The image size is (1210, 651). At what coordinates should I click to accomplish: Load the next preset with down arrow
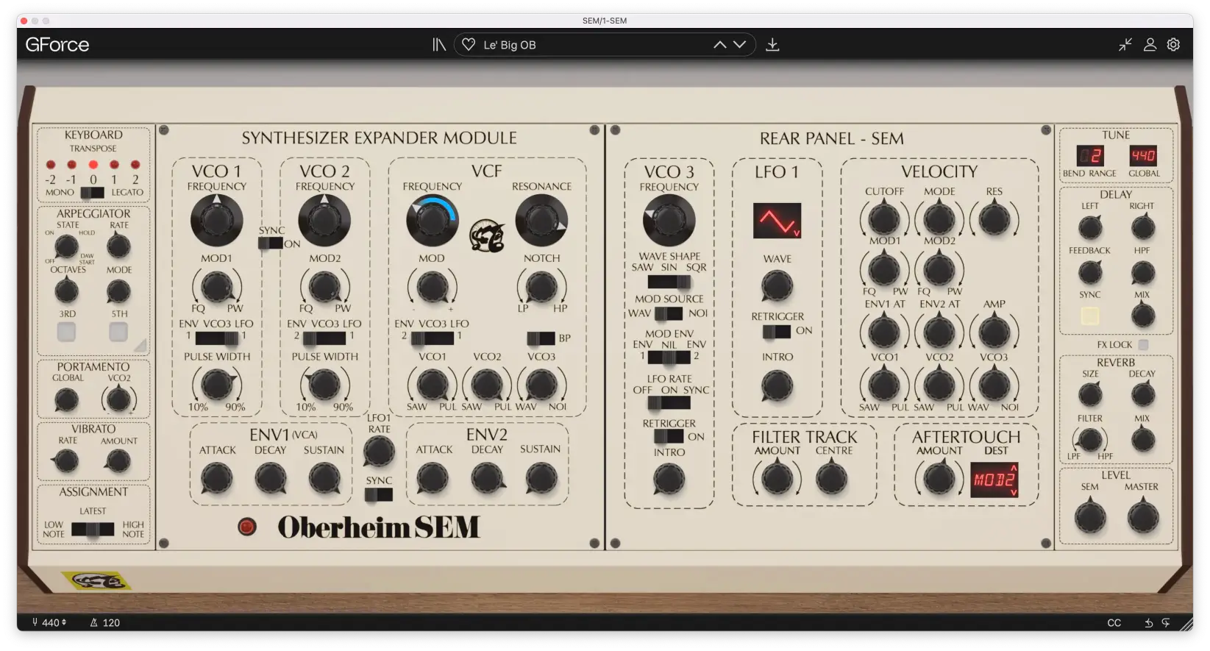740,45
